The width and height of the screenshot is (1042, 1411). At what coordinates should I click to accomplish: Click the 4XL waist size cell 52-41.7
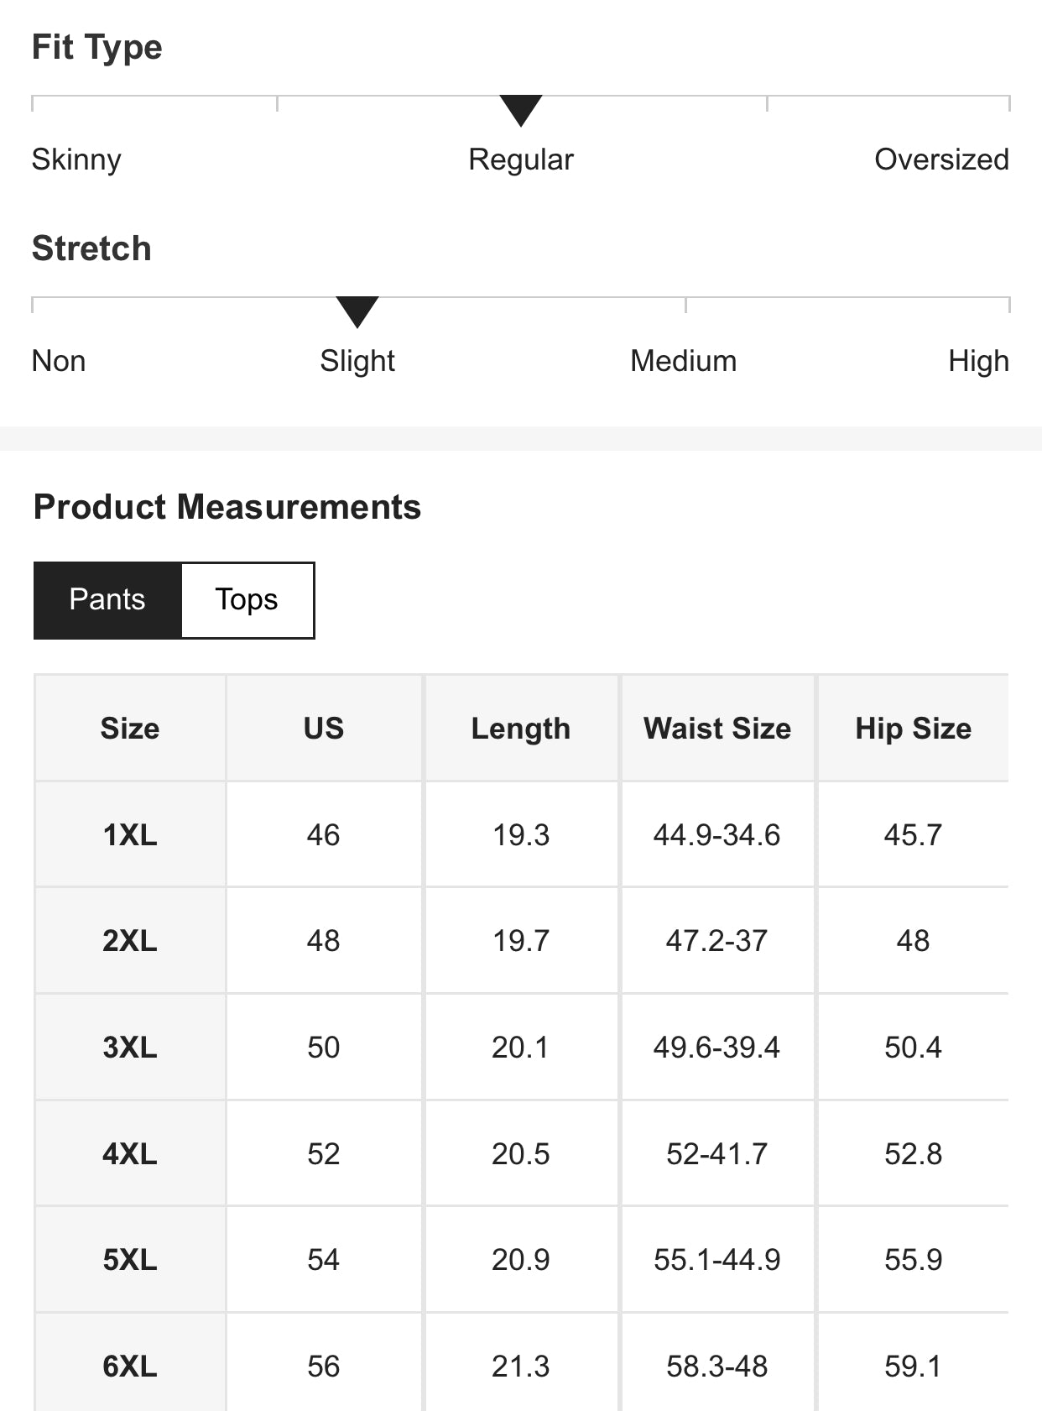[717, 1153]
